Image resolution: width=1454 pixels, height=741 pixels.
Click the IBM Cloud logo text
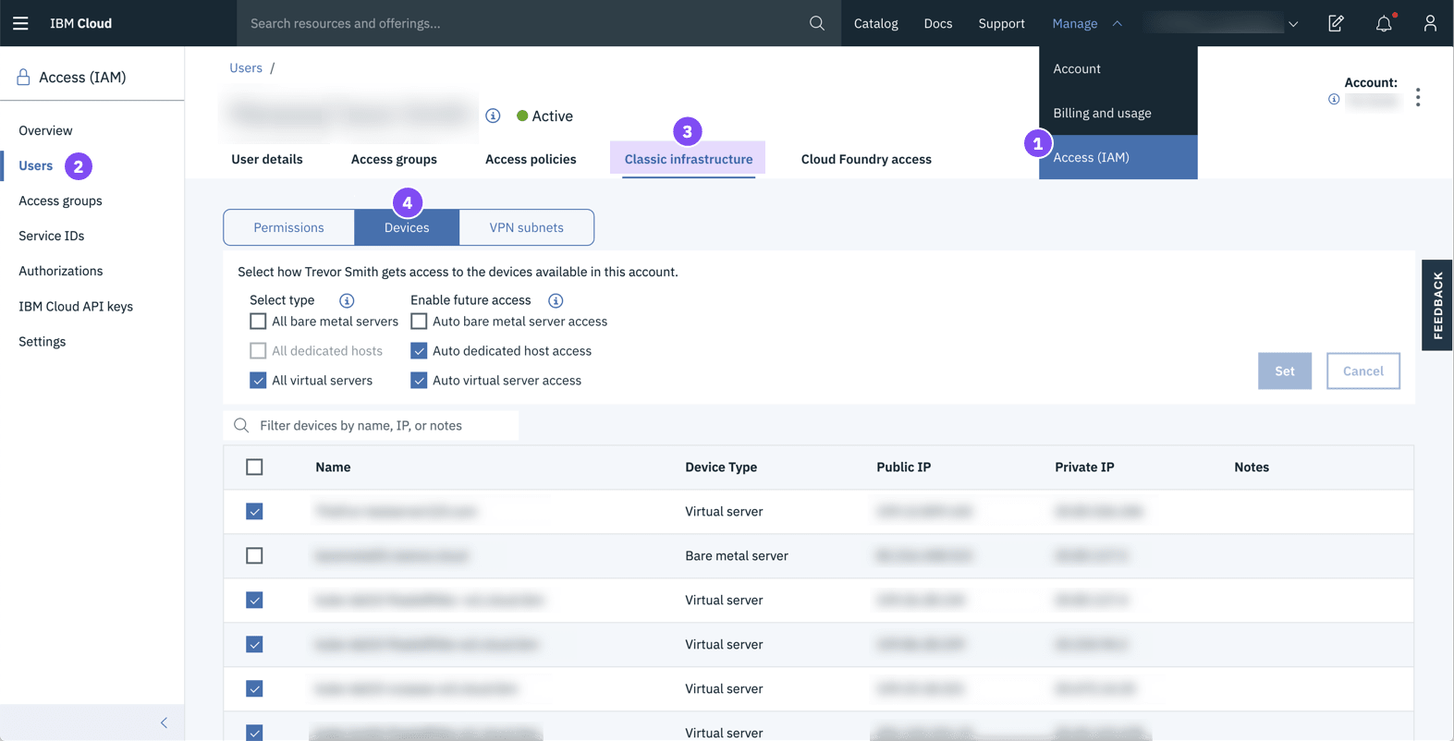(x=80, y=23)
